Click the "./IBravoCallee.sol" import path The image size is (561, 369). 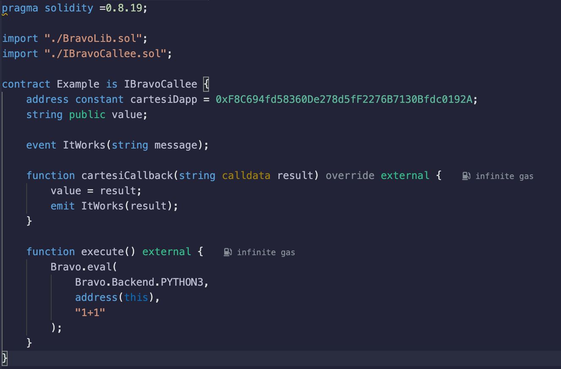point(105,54)
